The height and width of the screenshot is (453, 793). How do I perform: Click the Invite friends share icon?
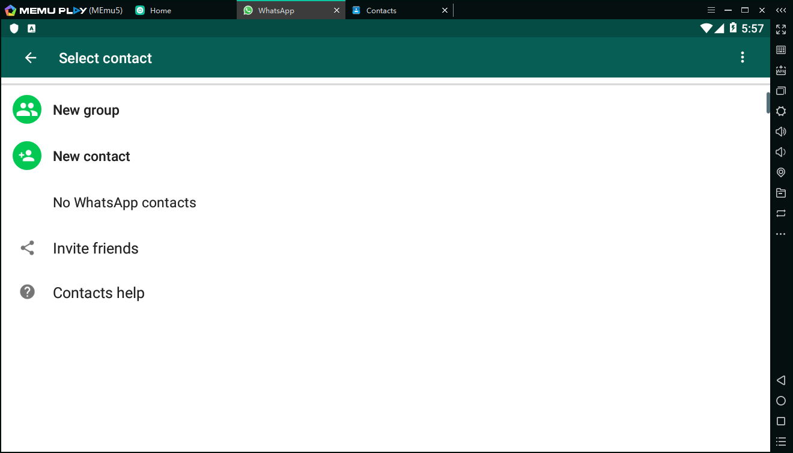[28, 248]
